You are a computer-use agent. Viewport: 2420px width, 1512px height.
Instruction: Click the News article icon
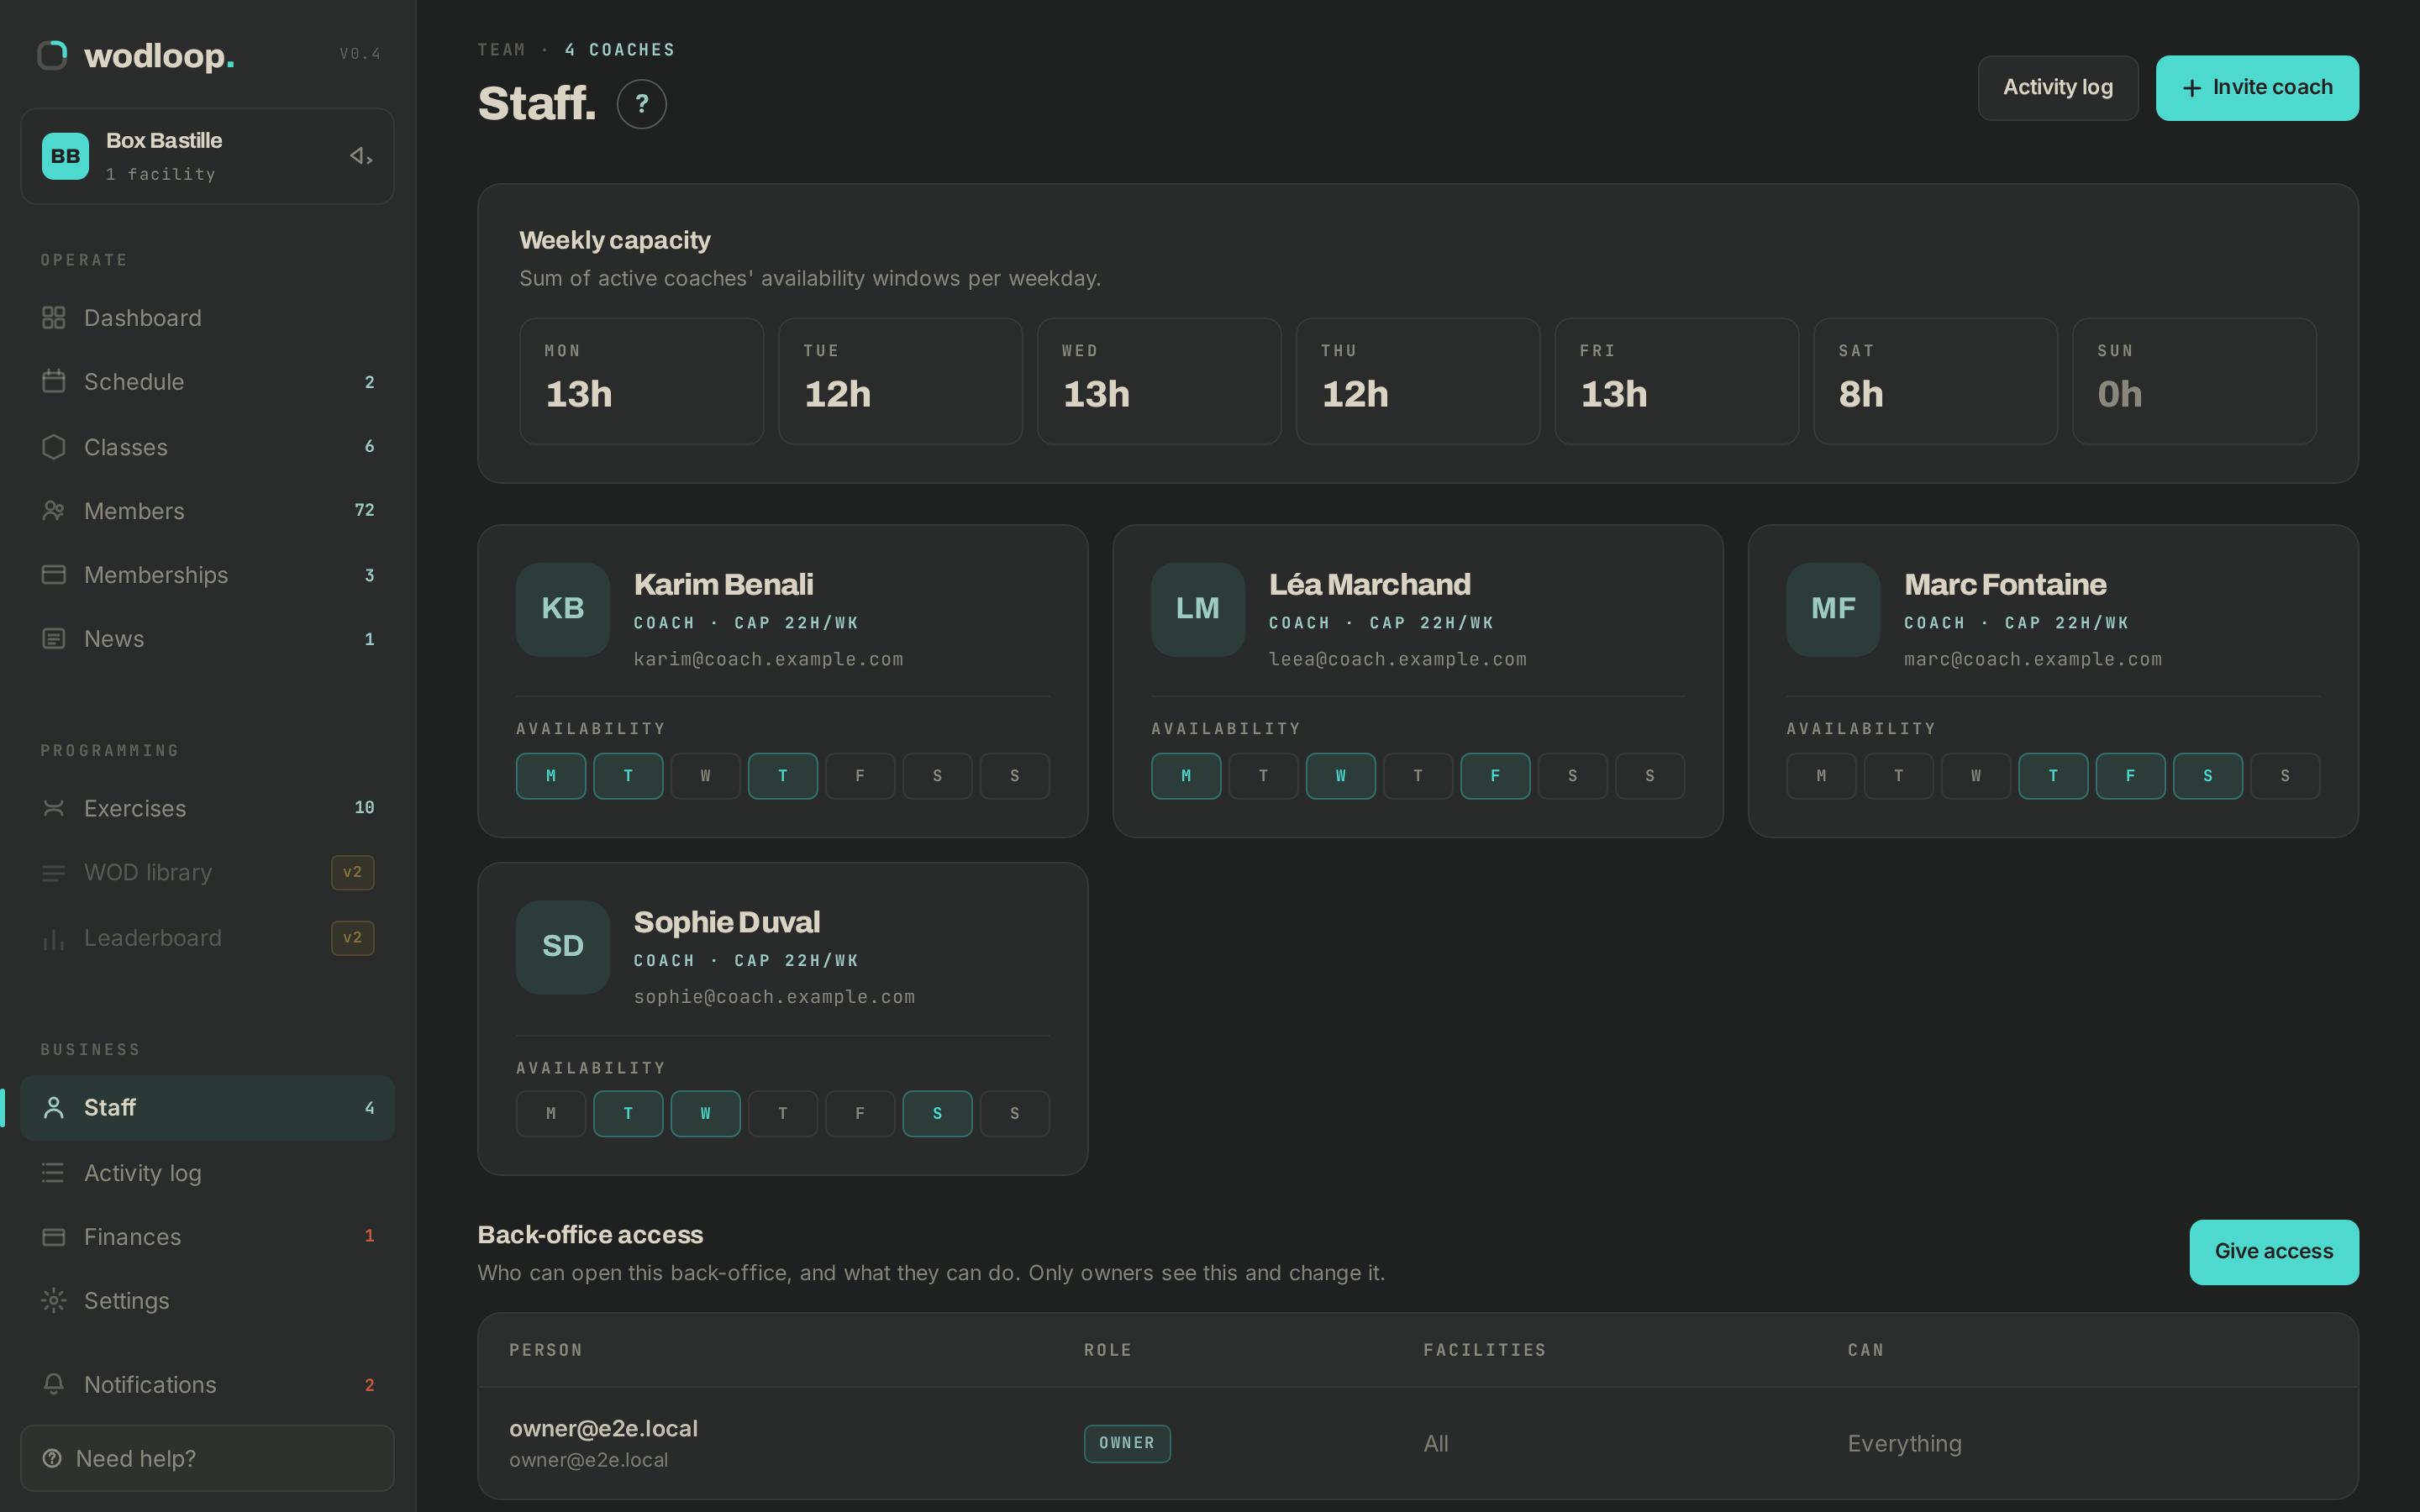pyautogui.click(x=54, y=639)
